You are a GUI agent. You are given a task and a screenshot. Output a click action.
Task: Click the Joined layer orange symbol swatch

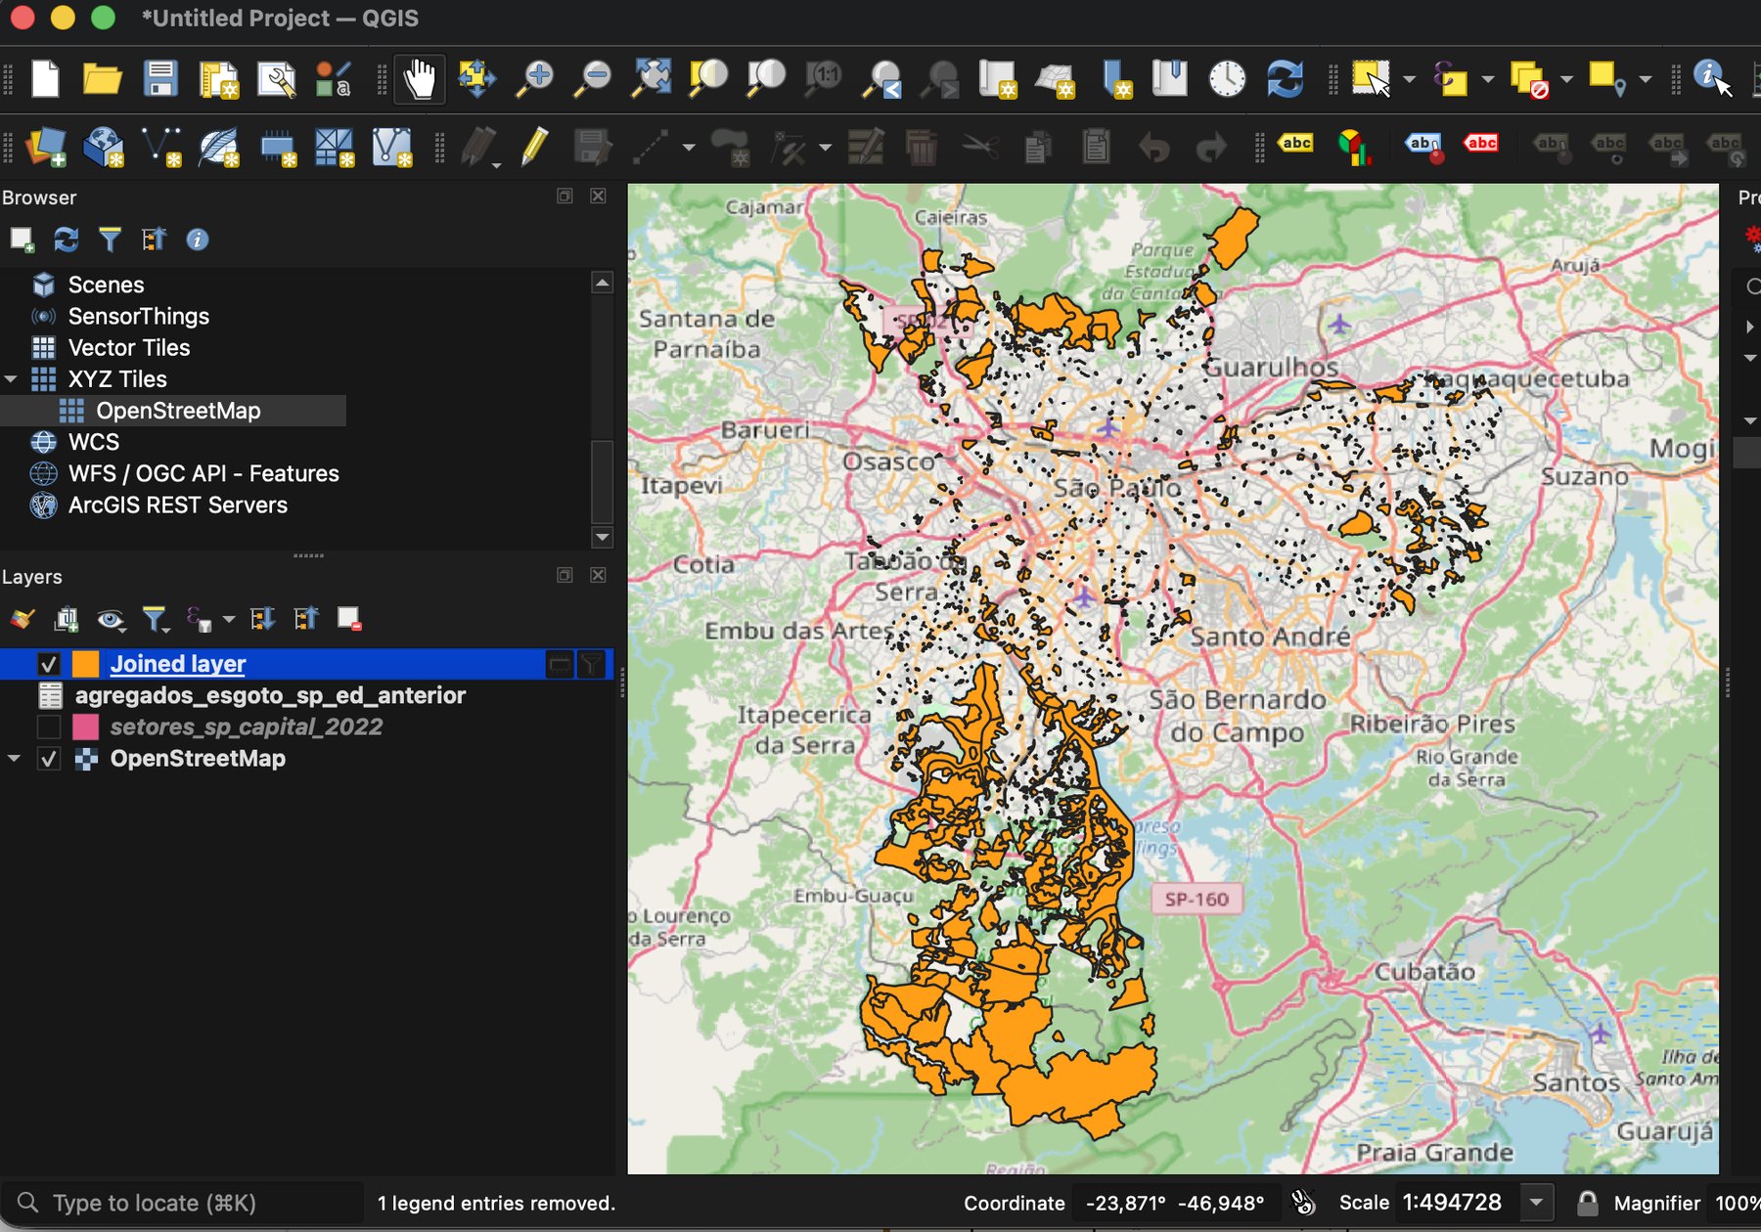85,664
